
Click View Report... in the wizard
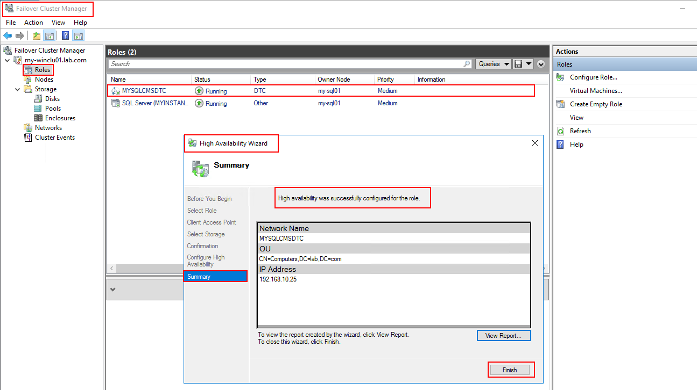504,336
